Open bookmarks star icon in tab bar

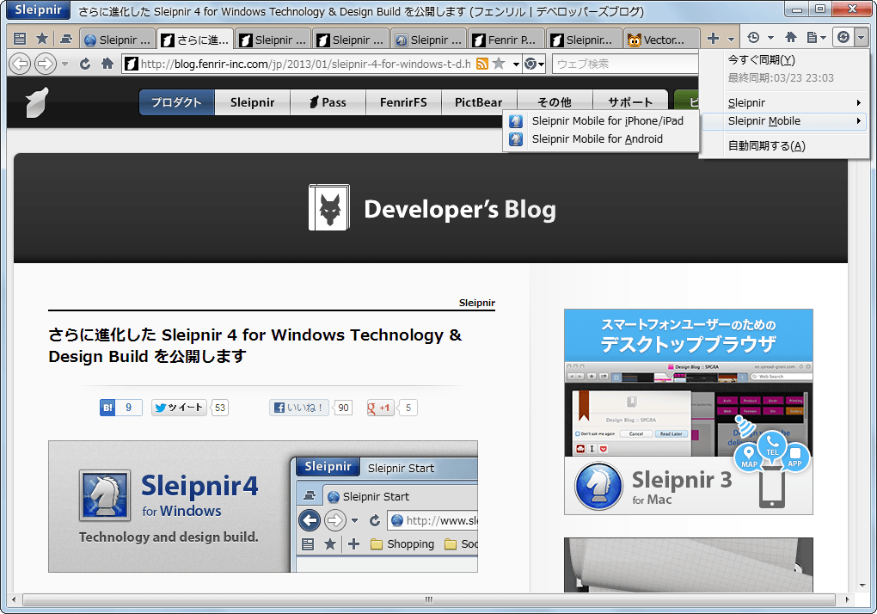coord(42,39)
